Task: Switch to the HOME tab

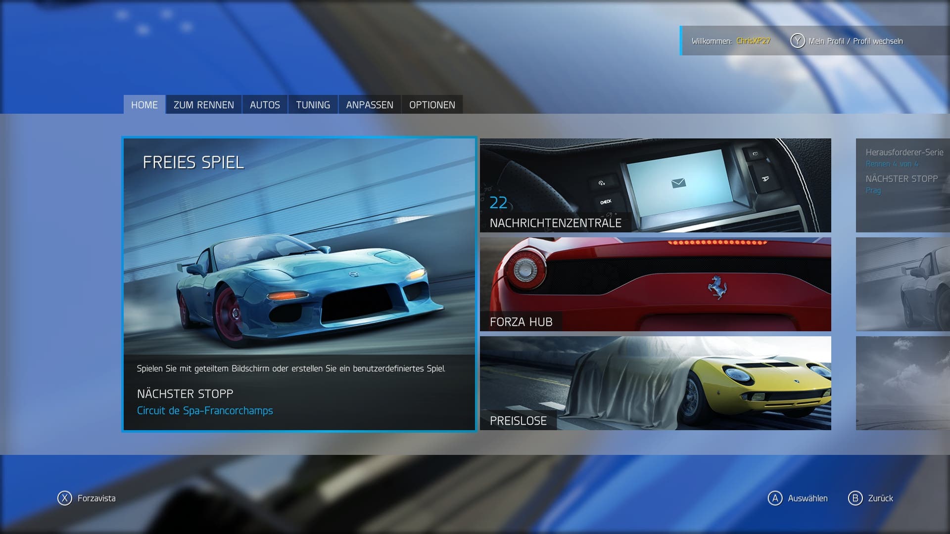Action: click(x=144, y=105)
